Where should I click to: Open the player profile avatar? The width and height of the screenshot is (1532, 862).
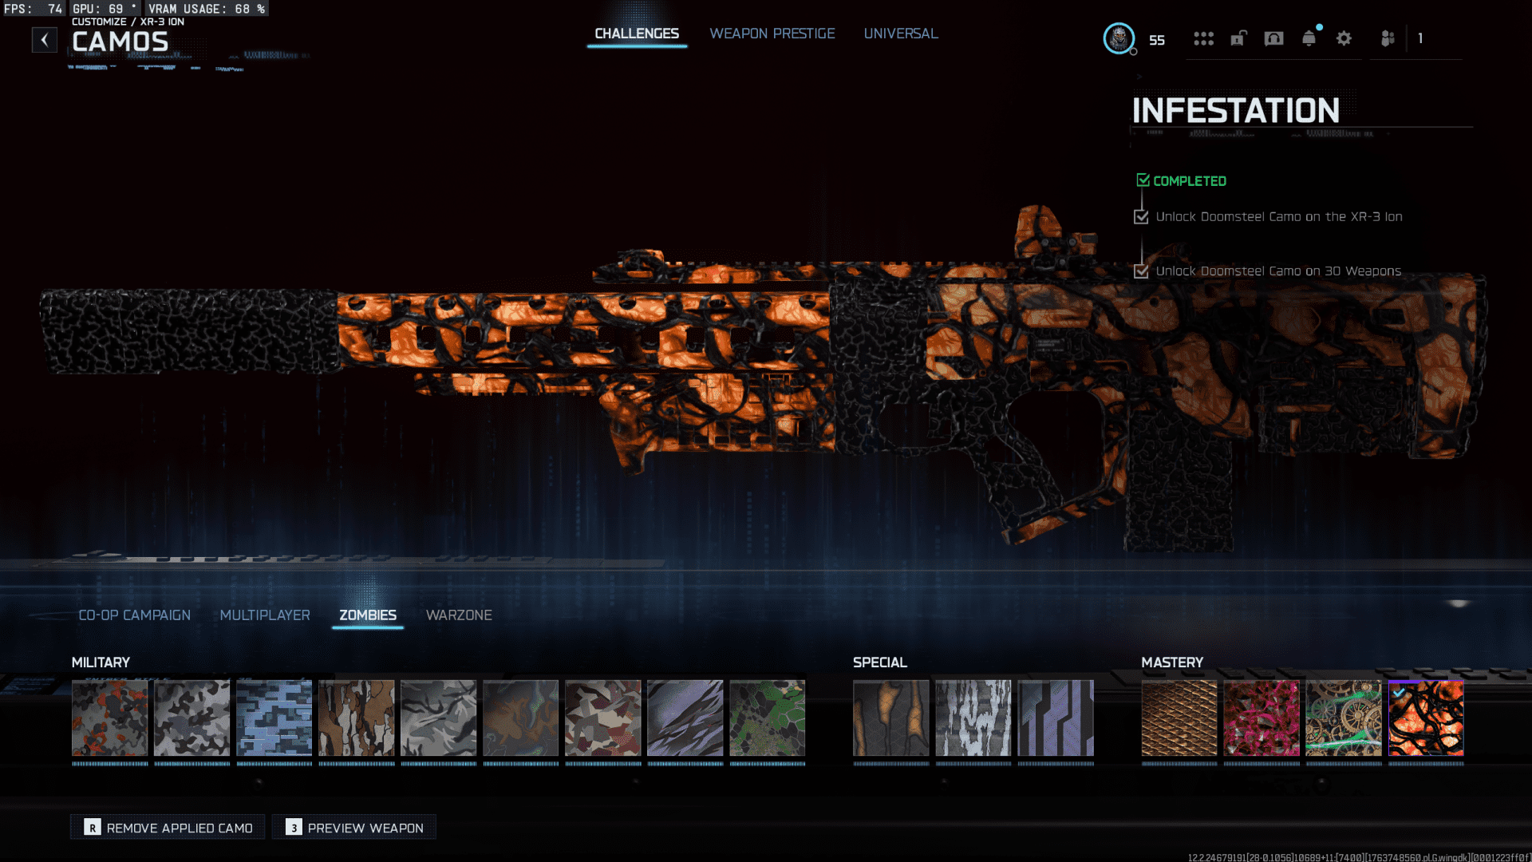1119,38
